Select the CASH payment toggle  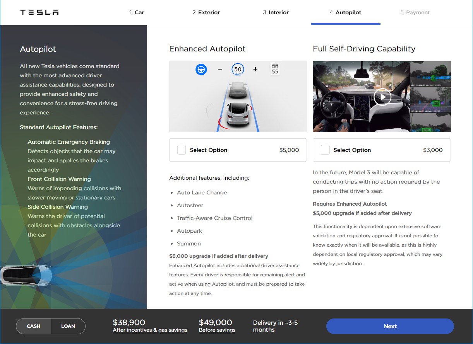[x=34, y=326]
